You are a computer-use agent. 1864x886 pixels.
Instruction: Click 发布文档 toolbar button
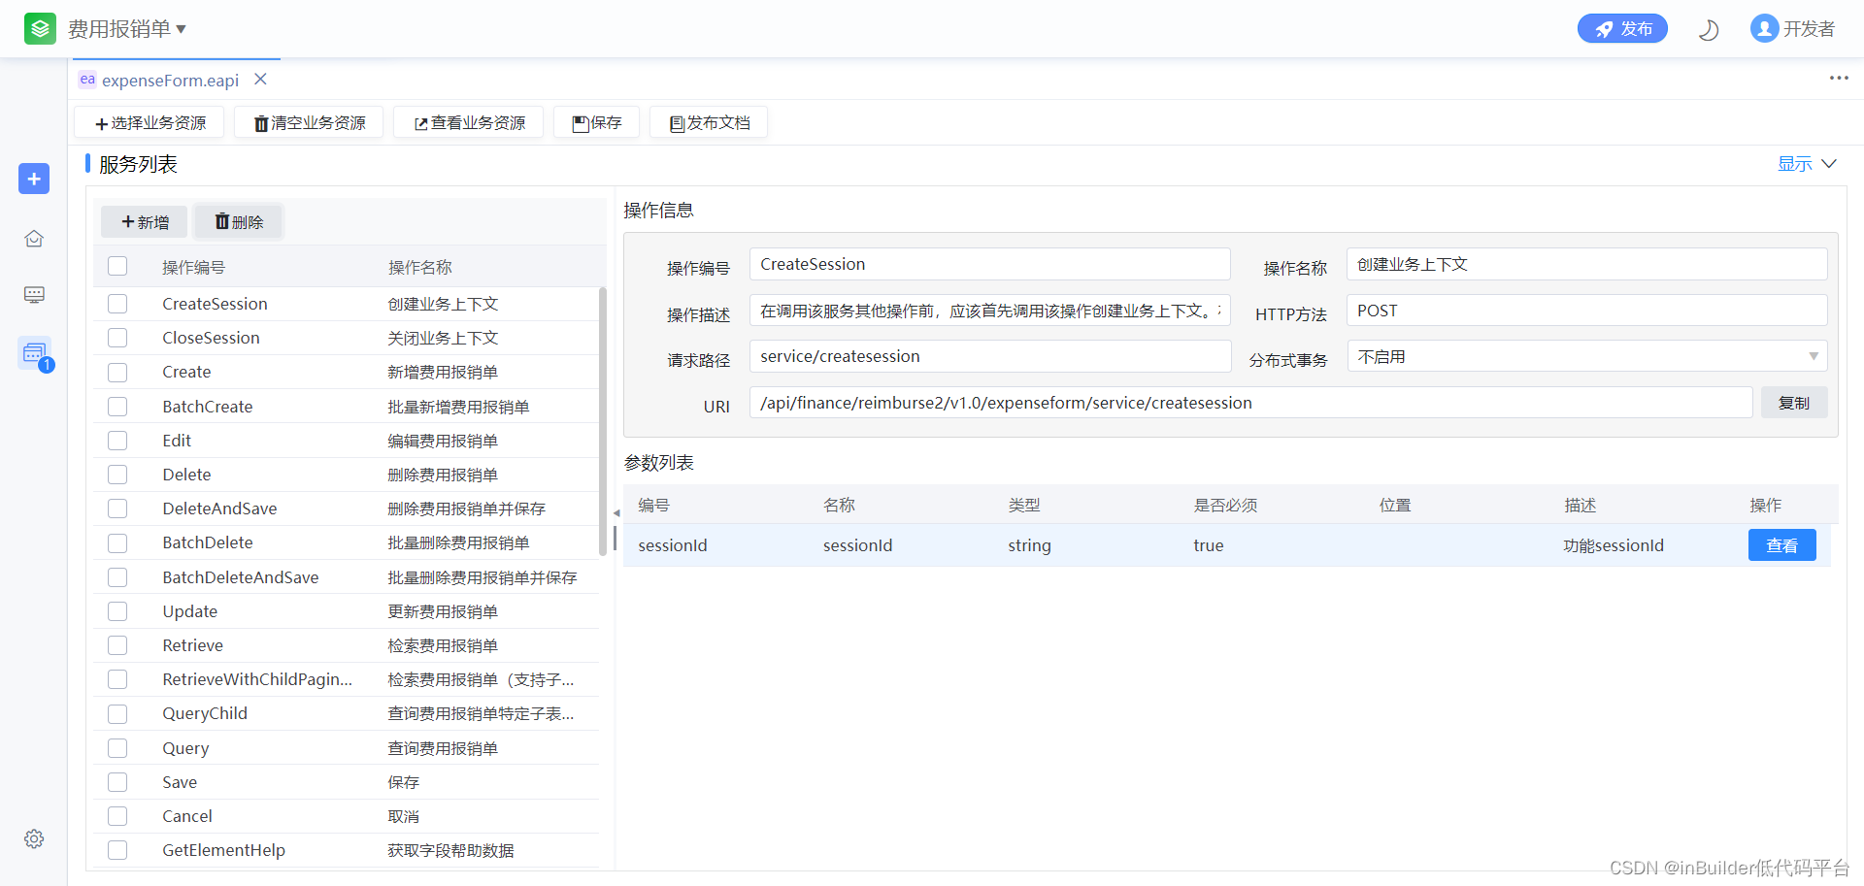(x=709, y=123)
